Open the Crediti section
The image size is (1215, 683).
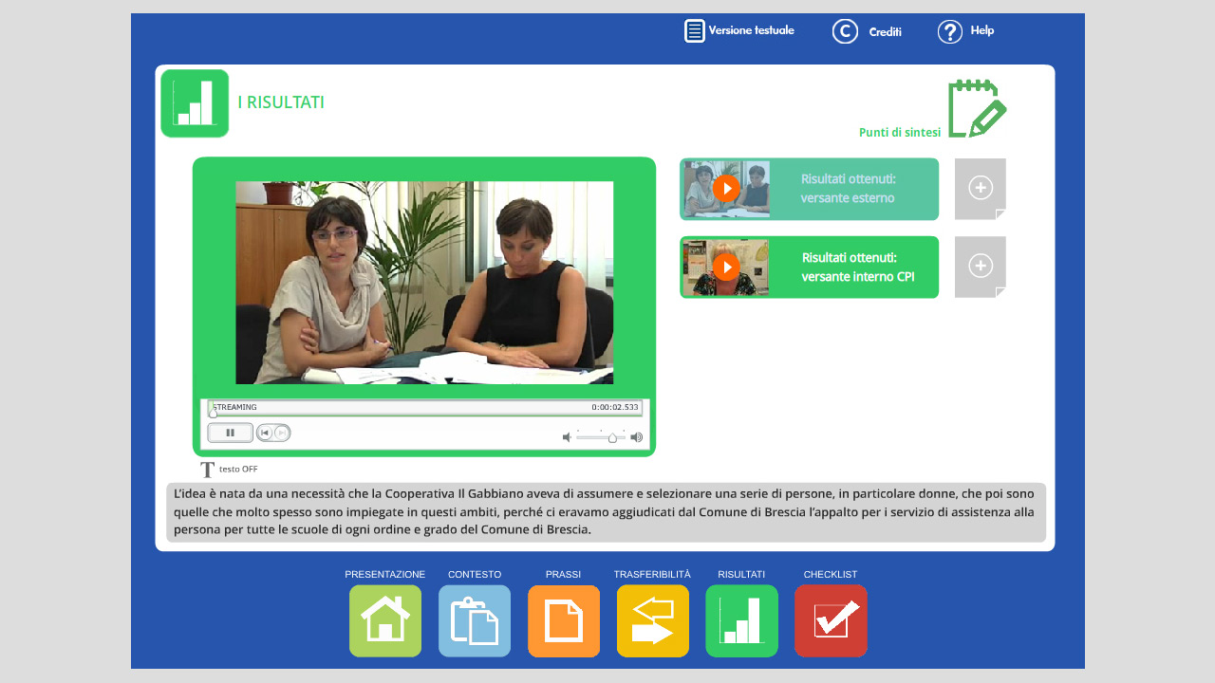[867, 31]
